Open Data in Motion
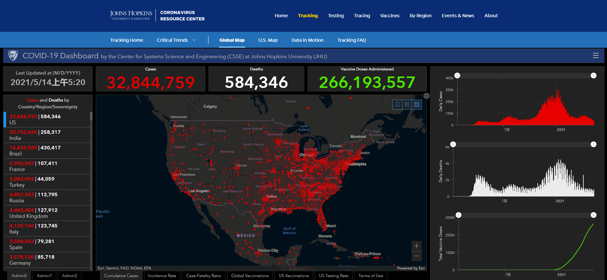This screenshot has height=280, width=607. point(307,40)
